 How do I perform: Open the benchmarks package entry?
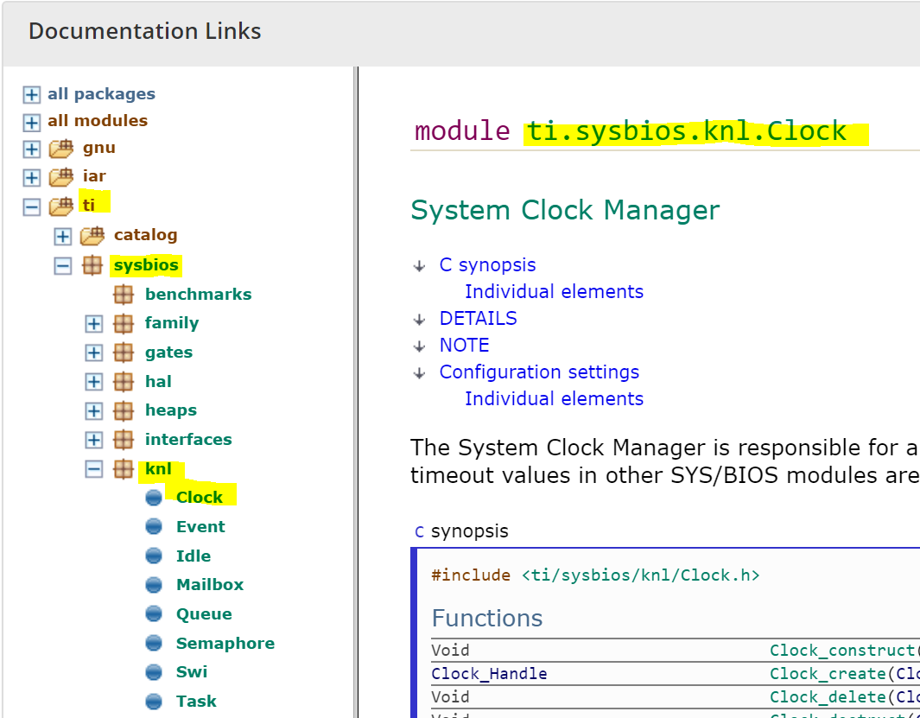(x=199, y=295)
